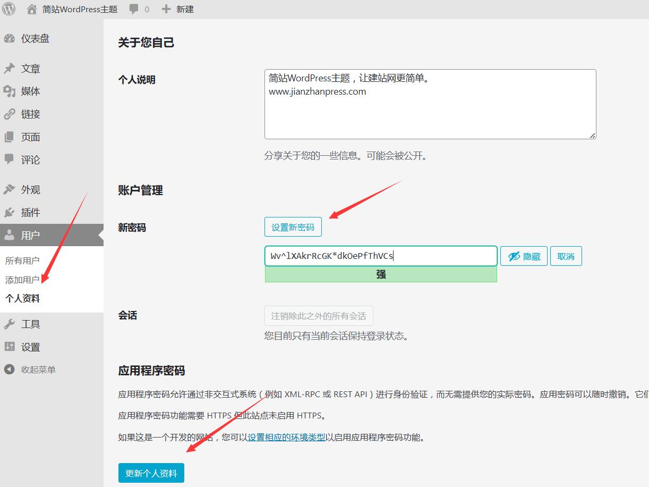649x487 pixels.
Task: Click the comments bubble icon in admin bar
Action: (134, 9)
